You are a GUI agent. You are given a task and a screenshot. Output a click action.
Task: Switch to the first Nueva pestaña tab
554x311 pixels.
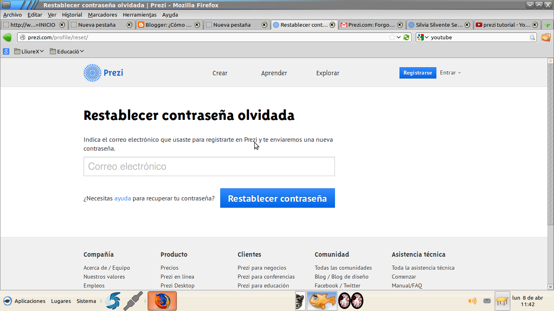(x=101, y=25)
